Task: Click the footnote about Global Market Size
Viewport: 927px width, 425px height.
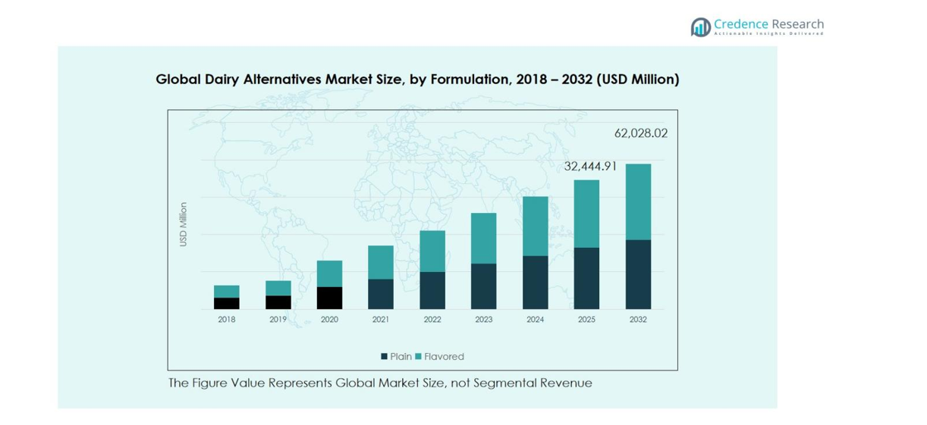Action: (x=379, y=383)
